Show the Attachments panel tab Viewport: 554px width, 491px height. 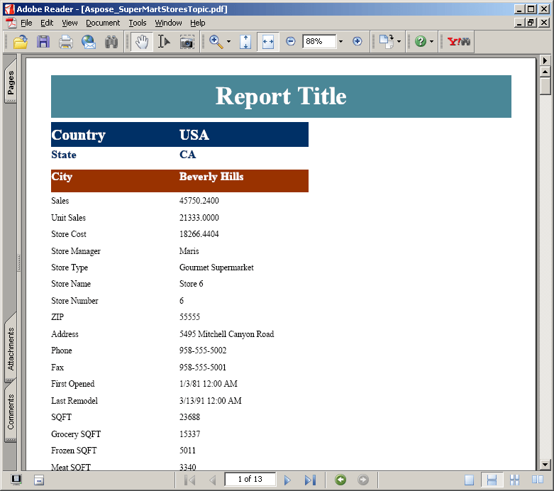point(11,348)
